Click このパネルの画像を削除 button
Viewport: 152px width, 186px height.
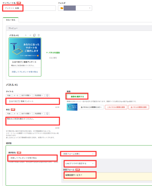[116, 107]
